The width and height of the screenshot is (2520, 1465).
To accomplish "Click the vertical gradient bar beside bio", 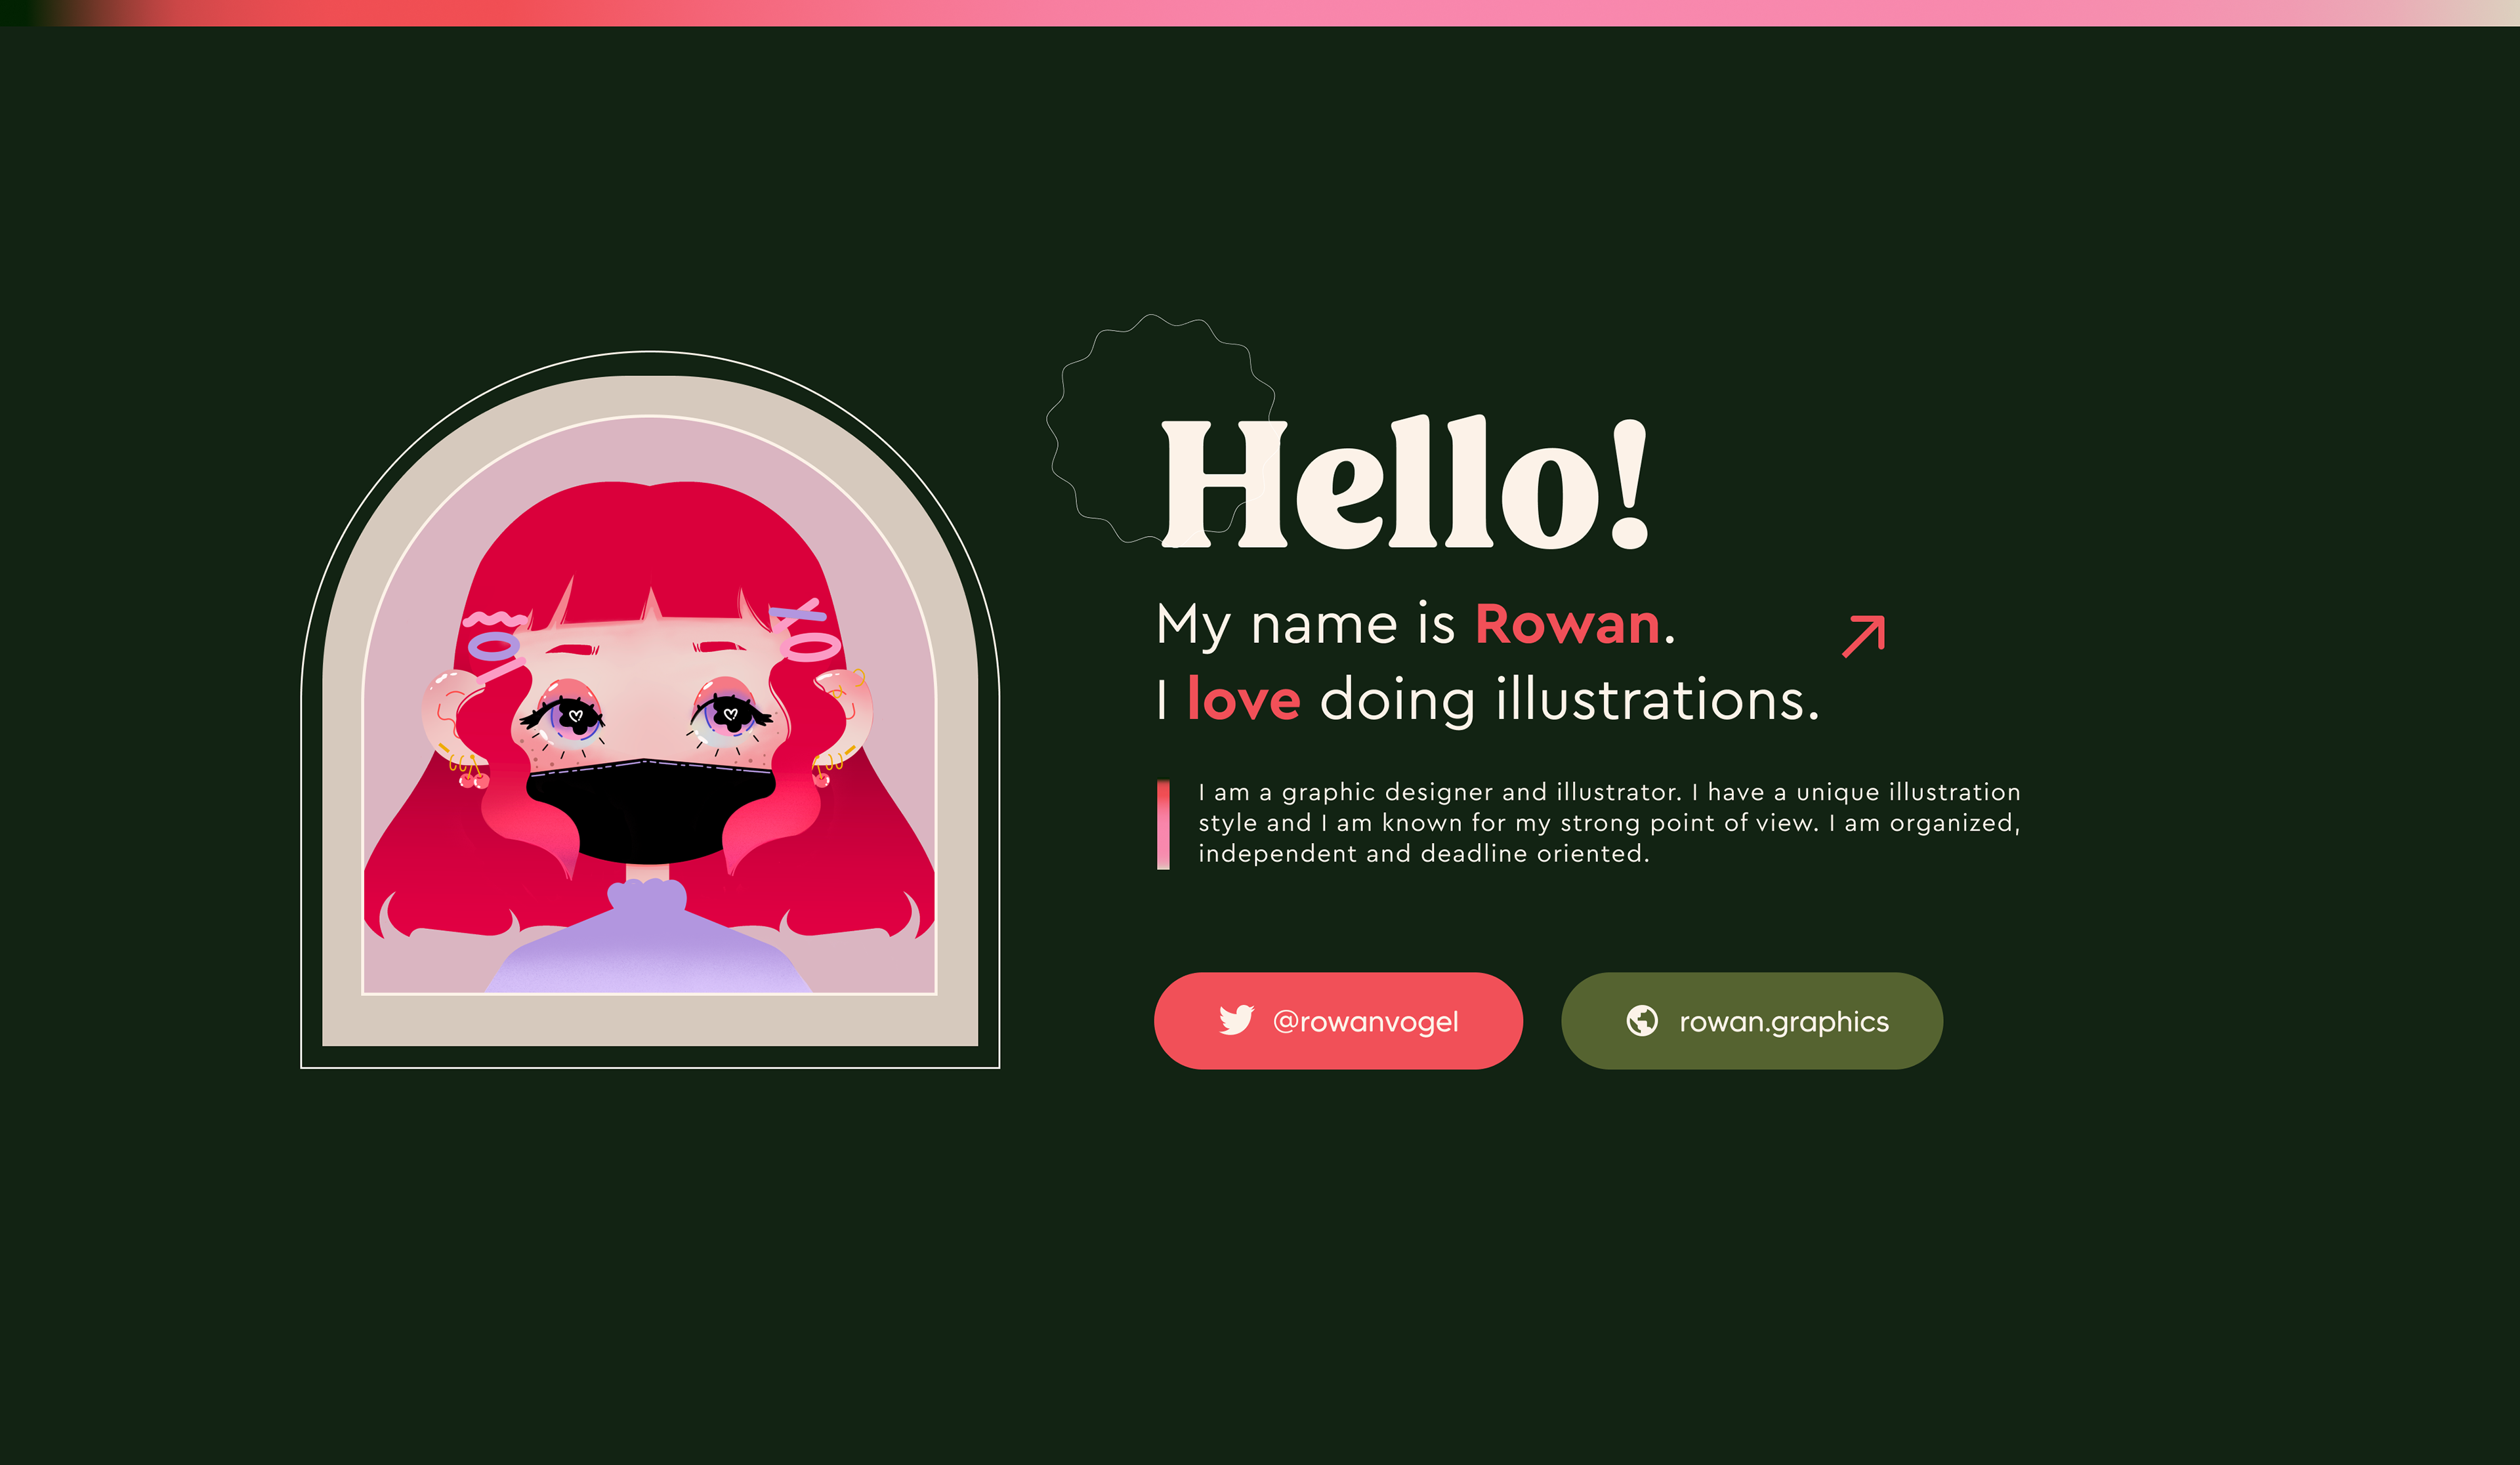I will [1163, 824].
